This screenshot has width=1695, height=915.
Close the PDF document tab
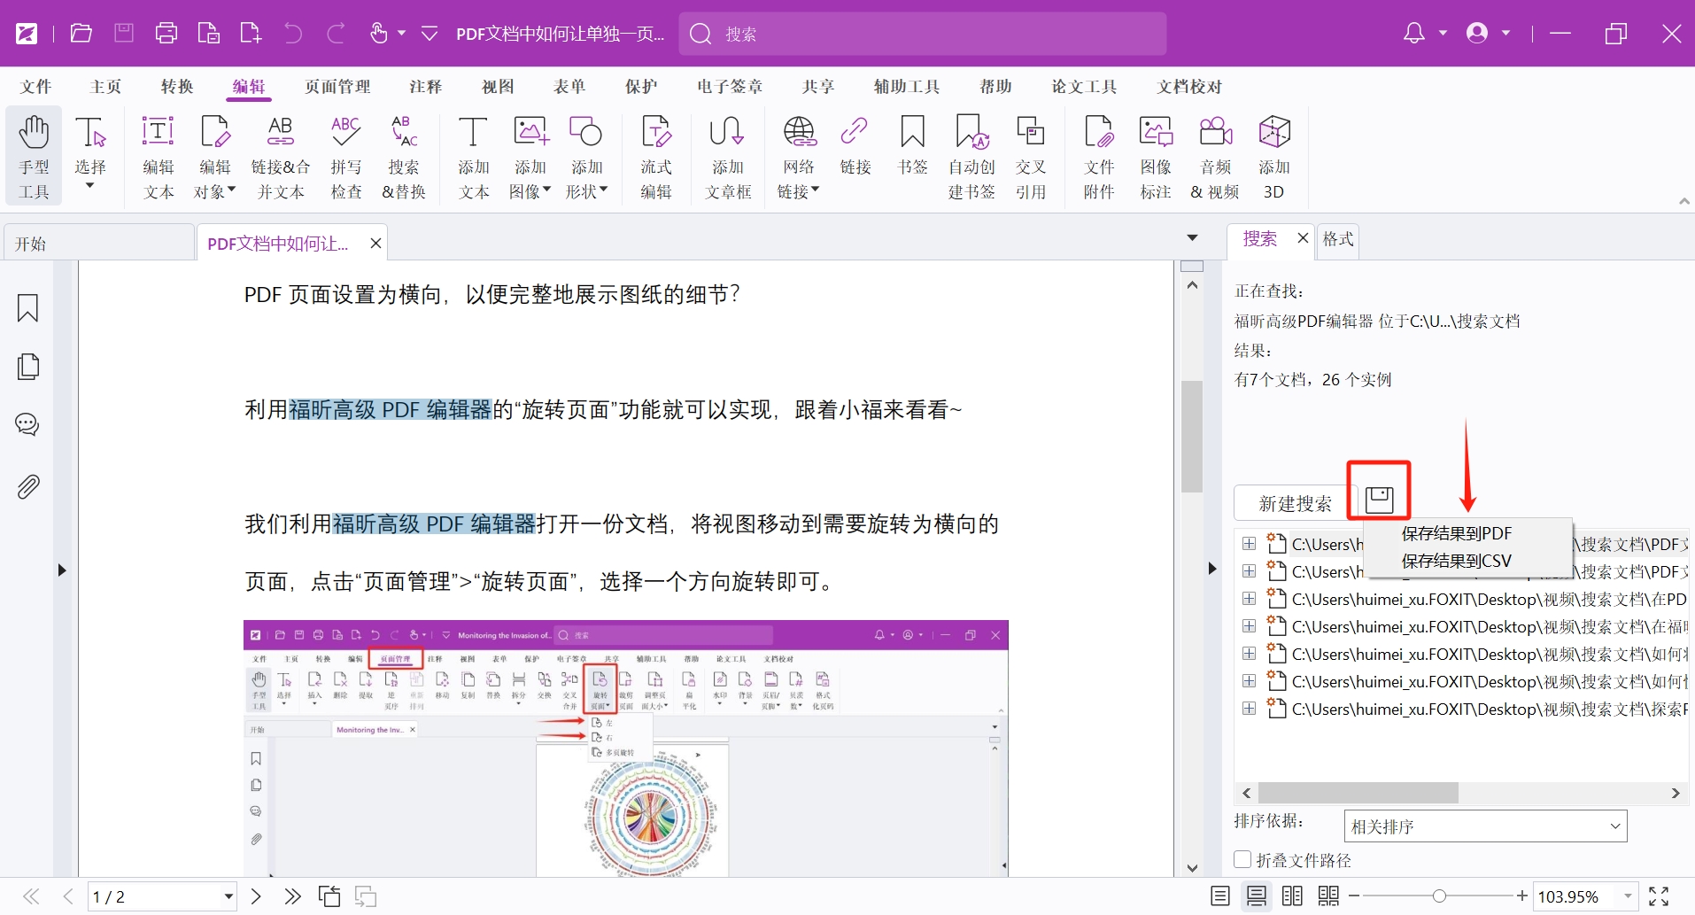375,243
